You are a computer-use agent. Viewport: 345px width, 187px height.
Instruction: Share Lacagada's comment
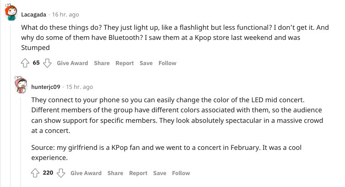pos(102,63)
